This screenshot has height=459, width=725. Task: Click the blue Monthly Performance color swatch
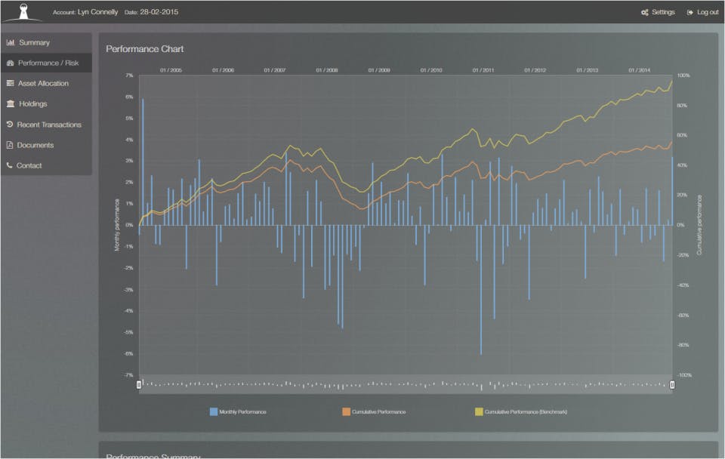click(214, 412)
